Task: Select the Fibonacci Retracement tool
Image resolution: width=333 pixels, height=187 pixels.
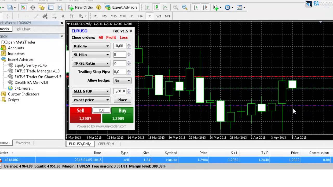Action: pos(54,16)
